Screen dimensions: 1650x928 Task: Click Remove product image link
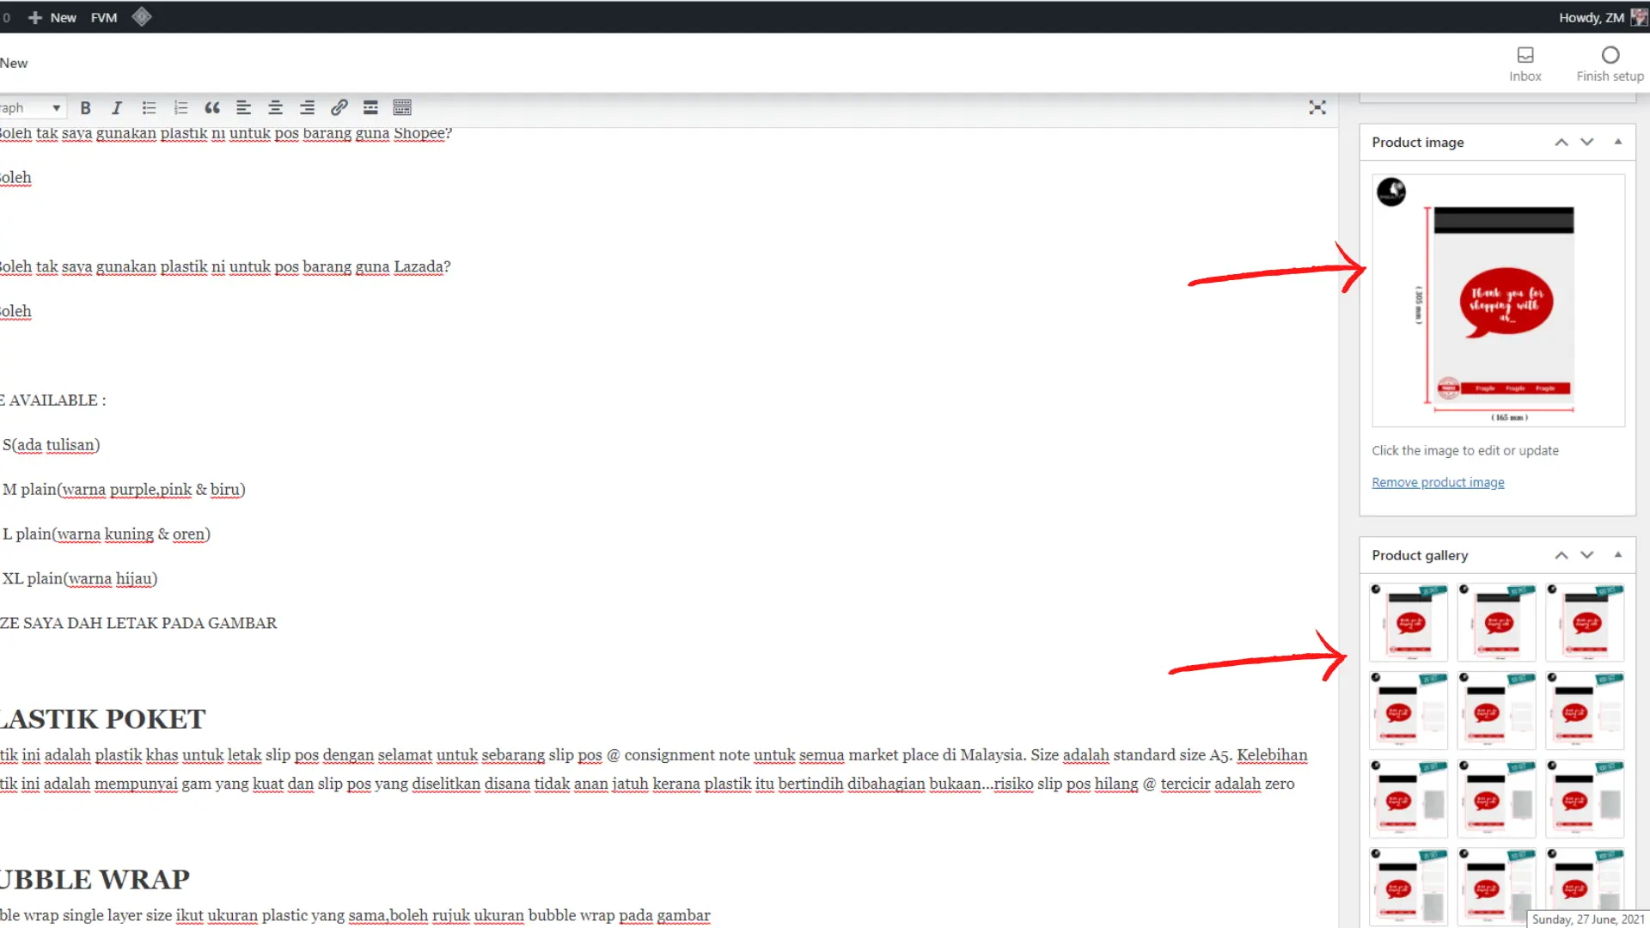(1438, 482)
